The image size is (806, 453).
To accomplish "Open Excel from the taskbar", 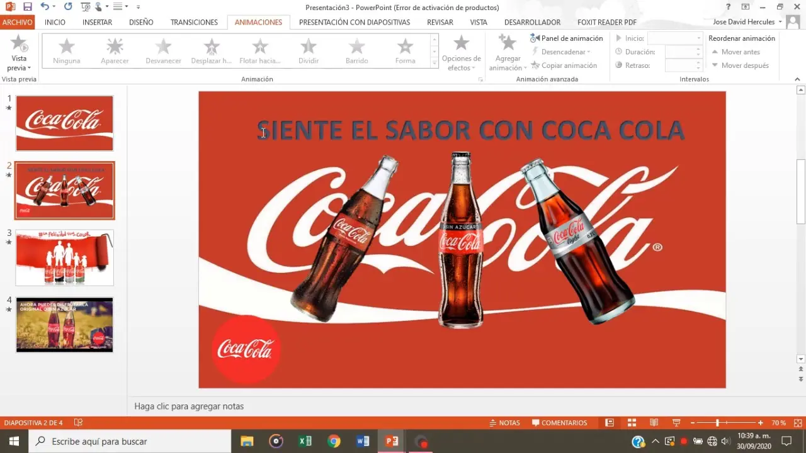I will pos(305,441).
